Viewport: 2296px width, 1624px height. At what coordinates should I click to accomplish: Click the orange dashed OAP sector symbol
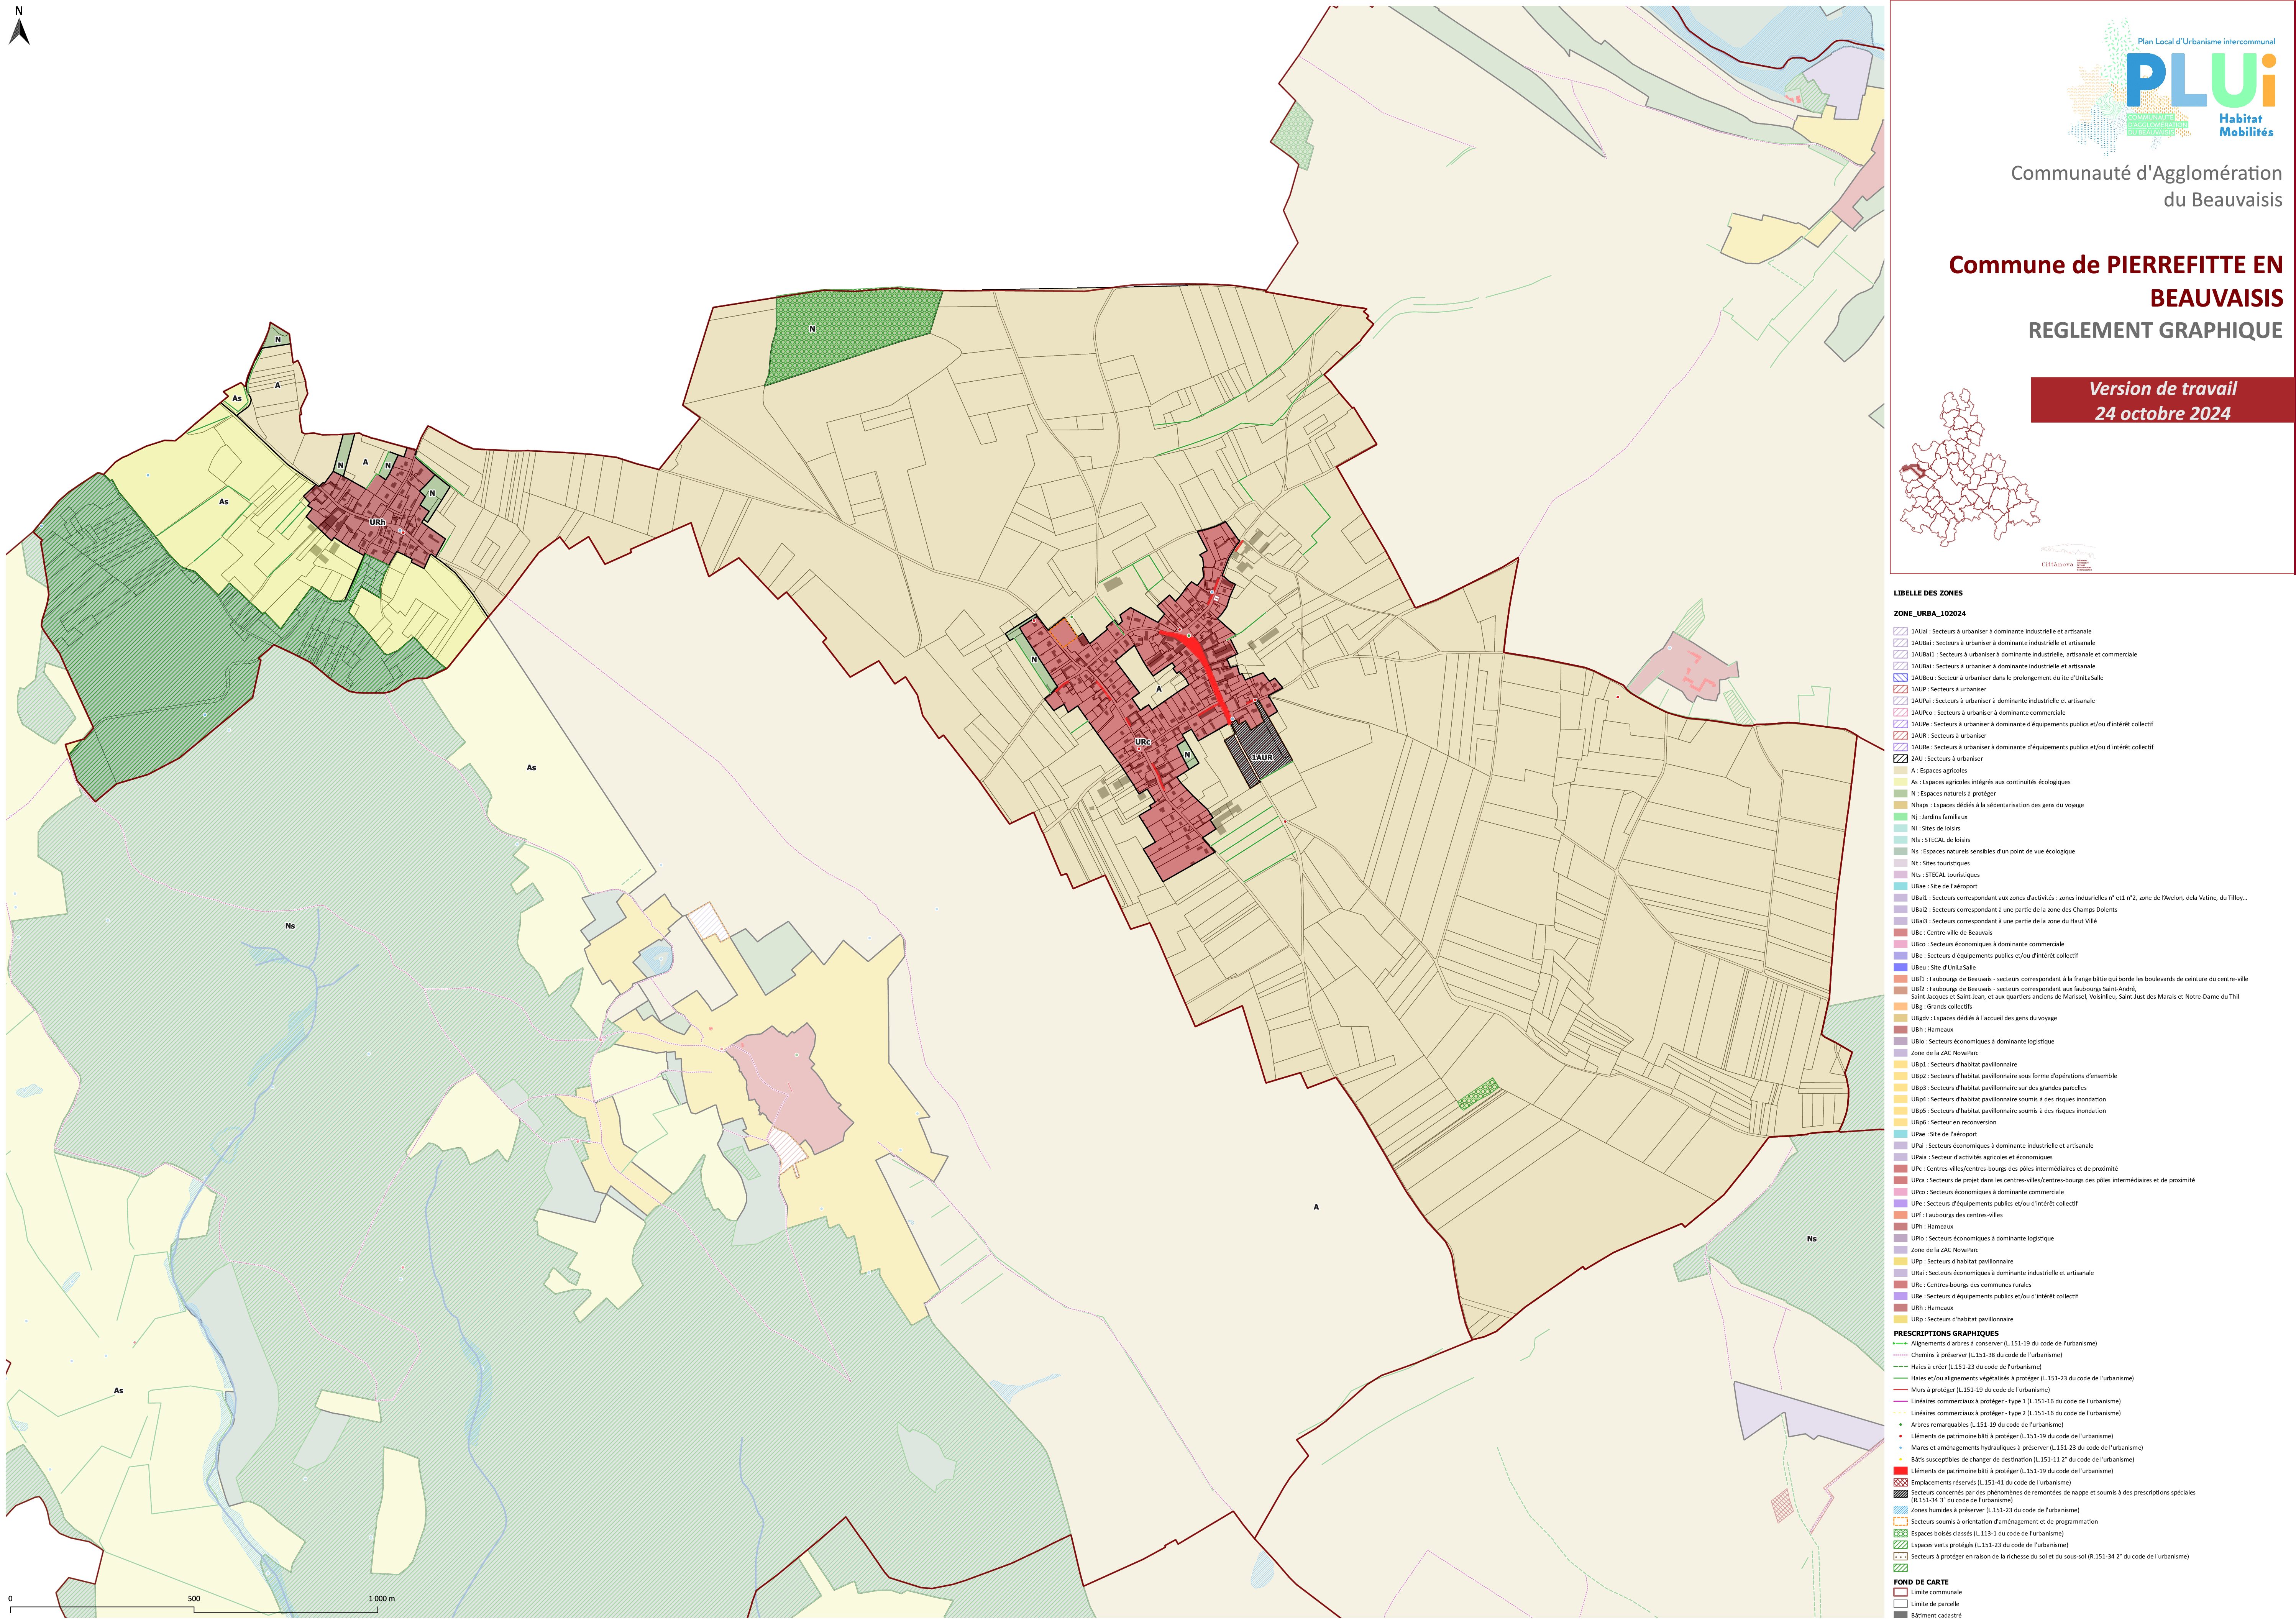[1900, 1522]
